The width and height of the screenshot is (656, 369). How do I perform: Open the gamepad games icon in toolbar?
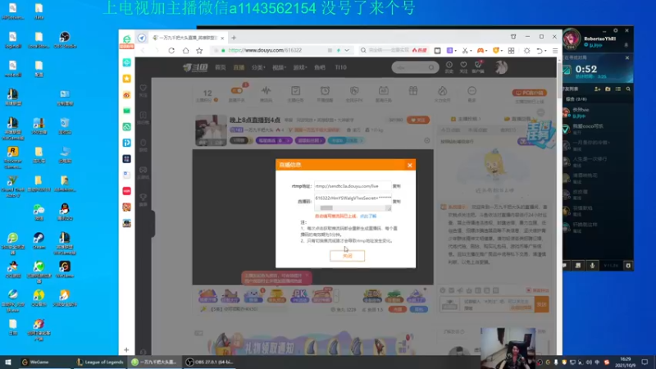pos(481,51)
